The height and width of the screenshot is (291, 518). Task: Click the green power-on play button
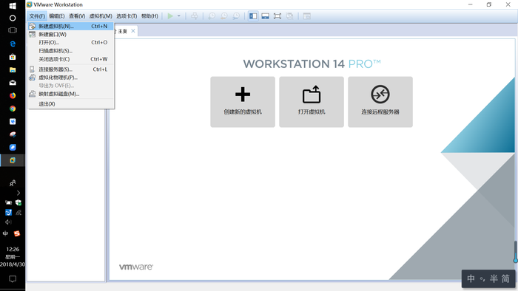coord(170,16)
